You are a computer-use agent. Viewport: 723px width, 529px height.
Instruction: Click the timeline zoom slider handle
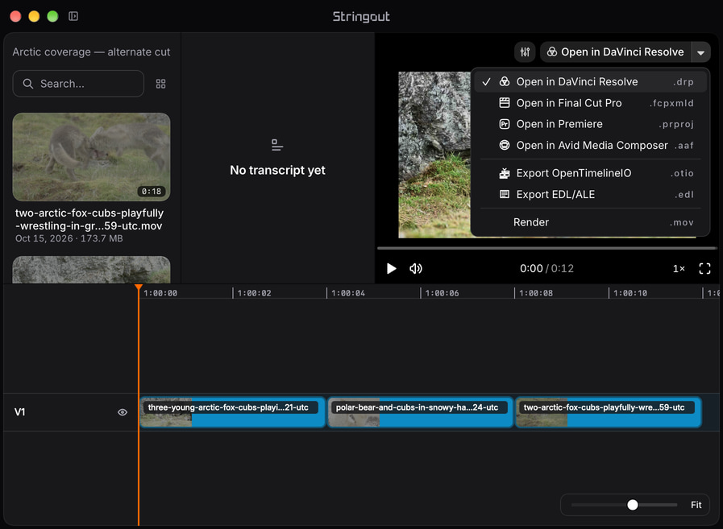click(x=633, y=505)
